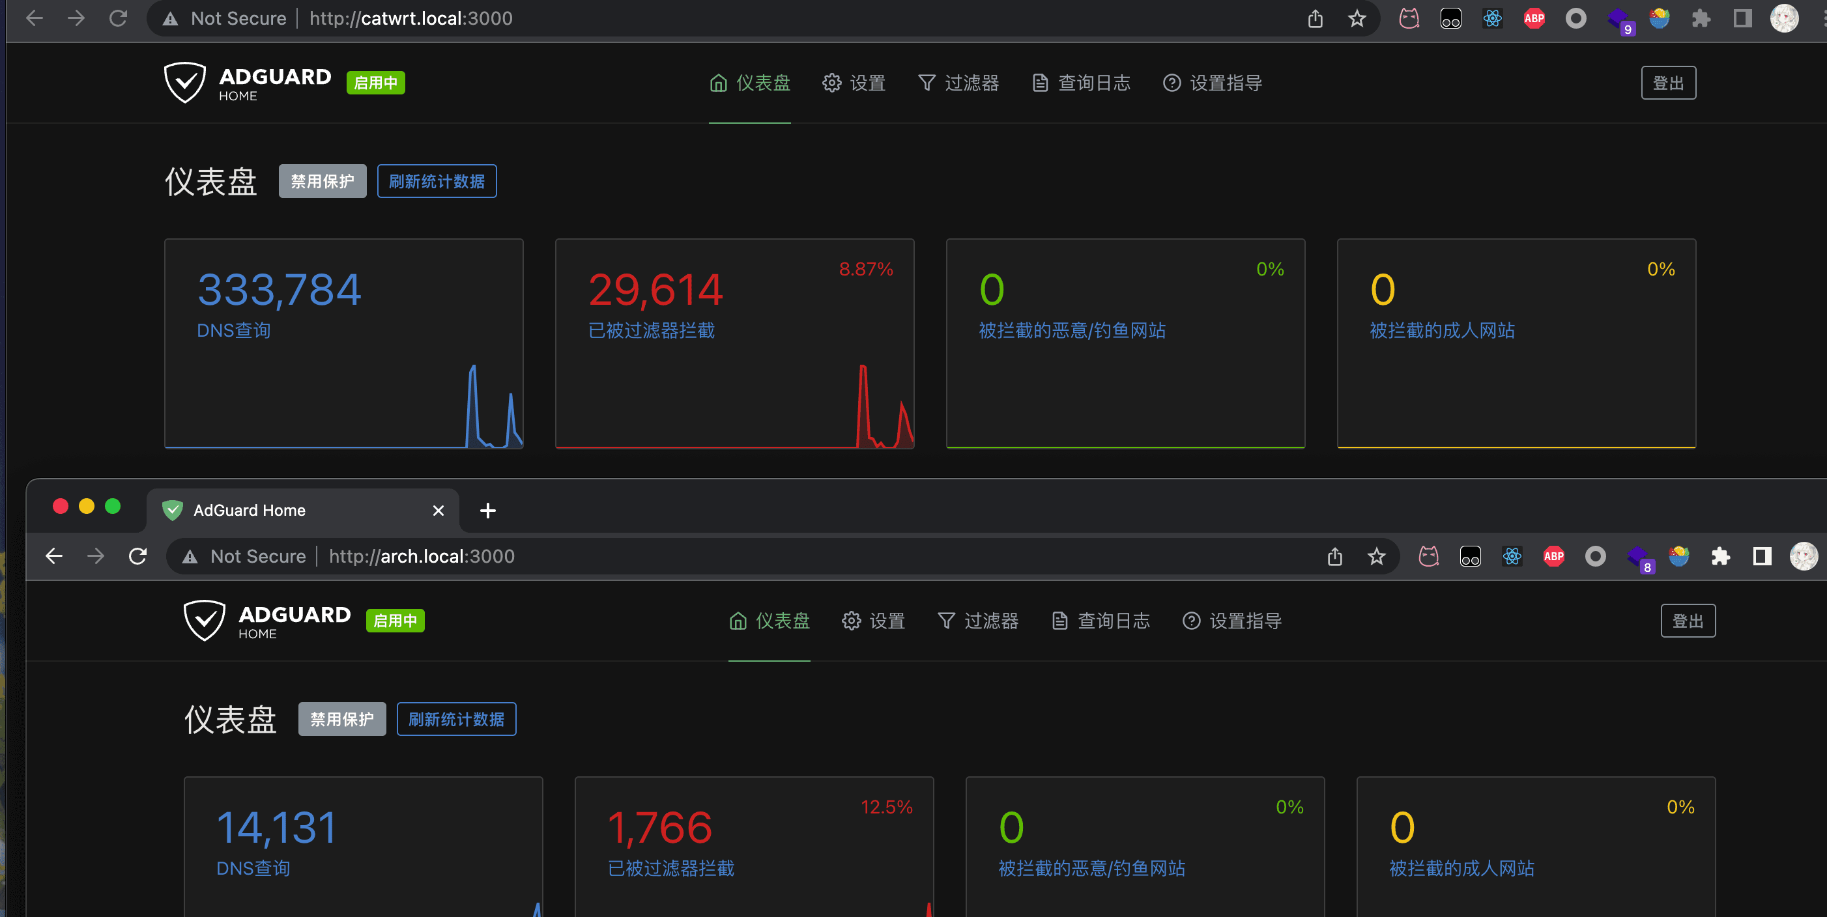The height and width of the screenshot is (917, 1827).
Task: Open the 333,784 DNS查询 card
Action: 344,344
